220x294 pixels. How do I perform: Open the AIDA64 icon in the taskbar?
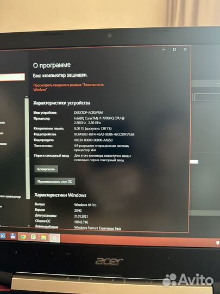click(3, 236)
